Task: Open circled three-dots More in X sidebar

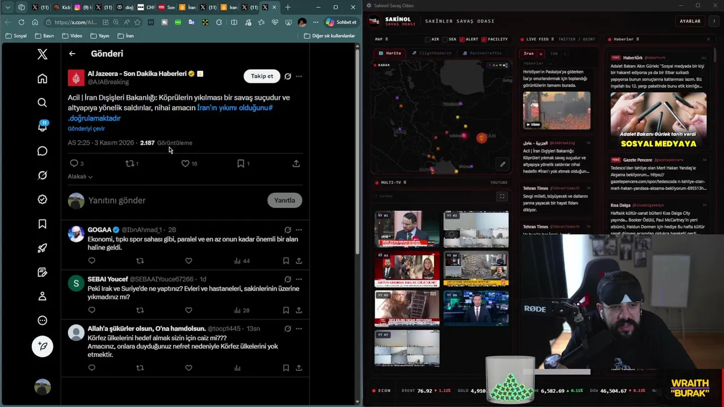Action: tap(42, 321)
